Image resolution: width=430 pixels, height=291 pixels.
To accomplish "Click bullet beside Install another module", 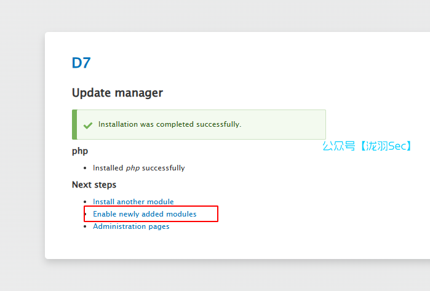I will 85,202.
